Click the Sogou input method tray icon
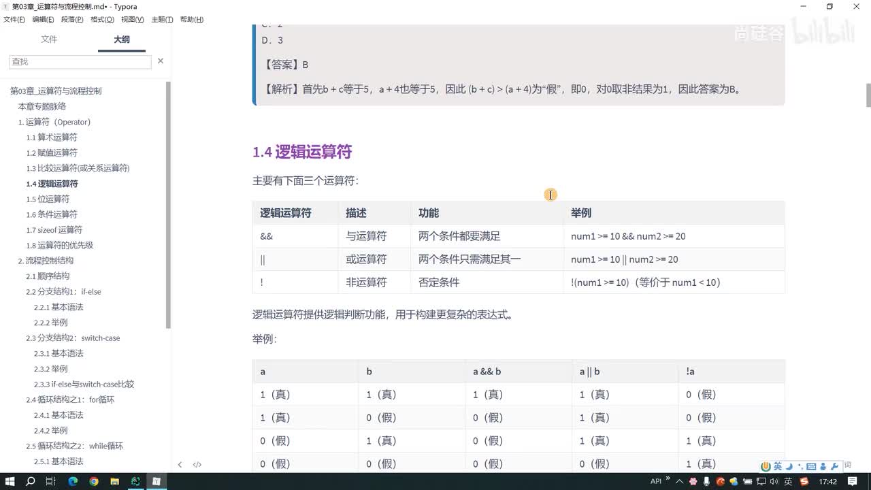Screen dimensions: 871x490 click(804, 481)
